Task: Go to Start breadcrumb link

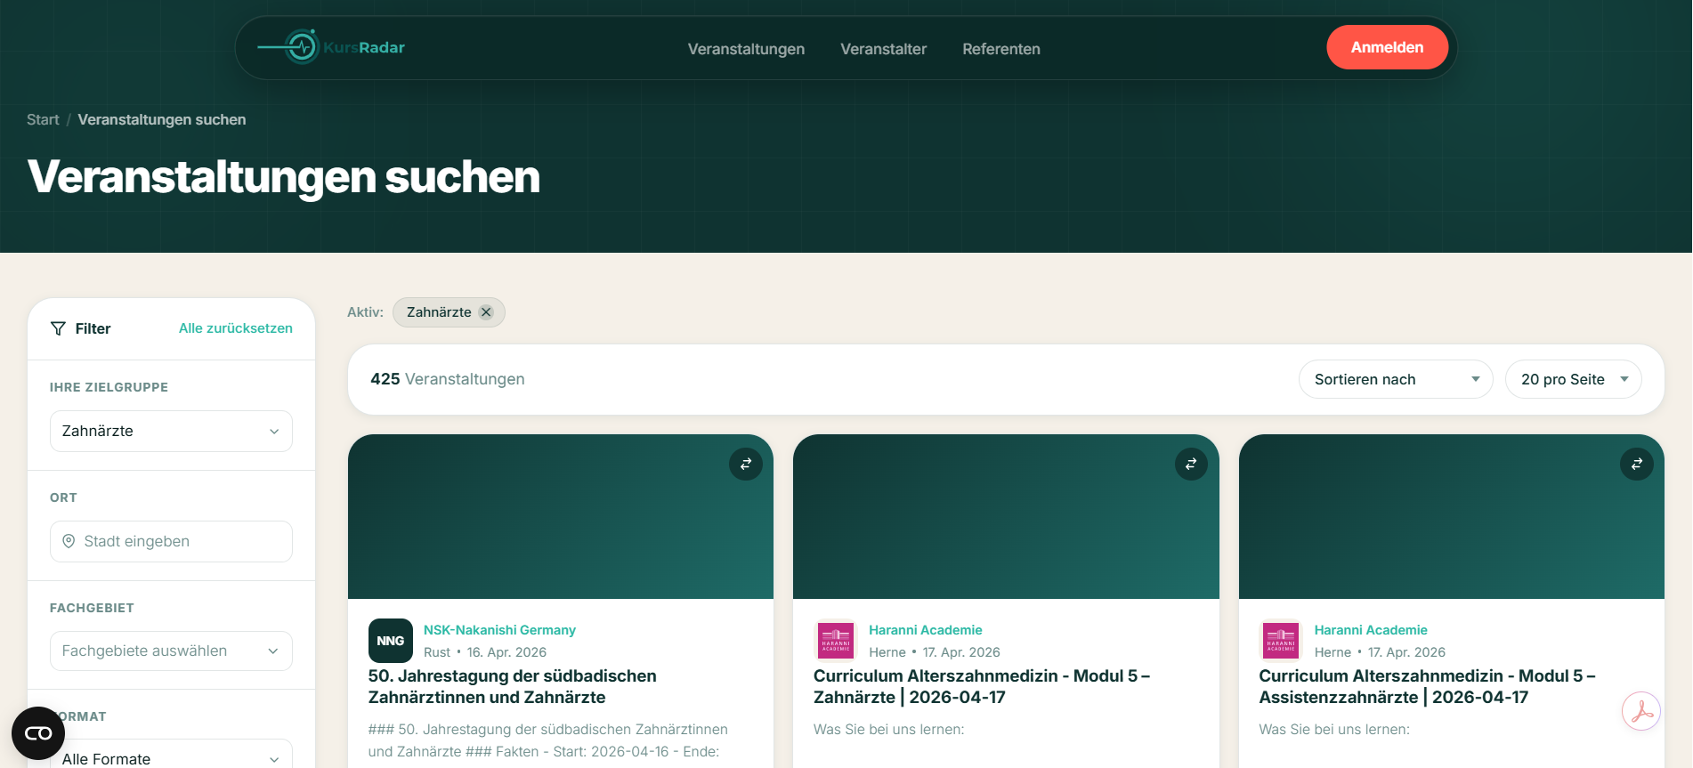Action: [43, 120]
